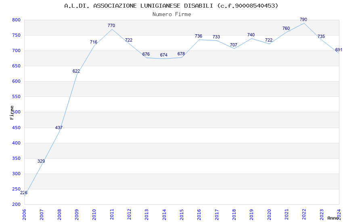Click the maximum data label 790
The width and height of the screenshot is (343, 222).
[303, 19]
